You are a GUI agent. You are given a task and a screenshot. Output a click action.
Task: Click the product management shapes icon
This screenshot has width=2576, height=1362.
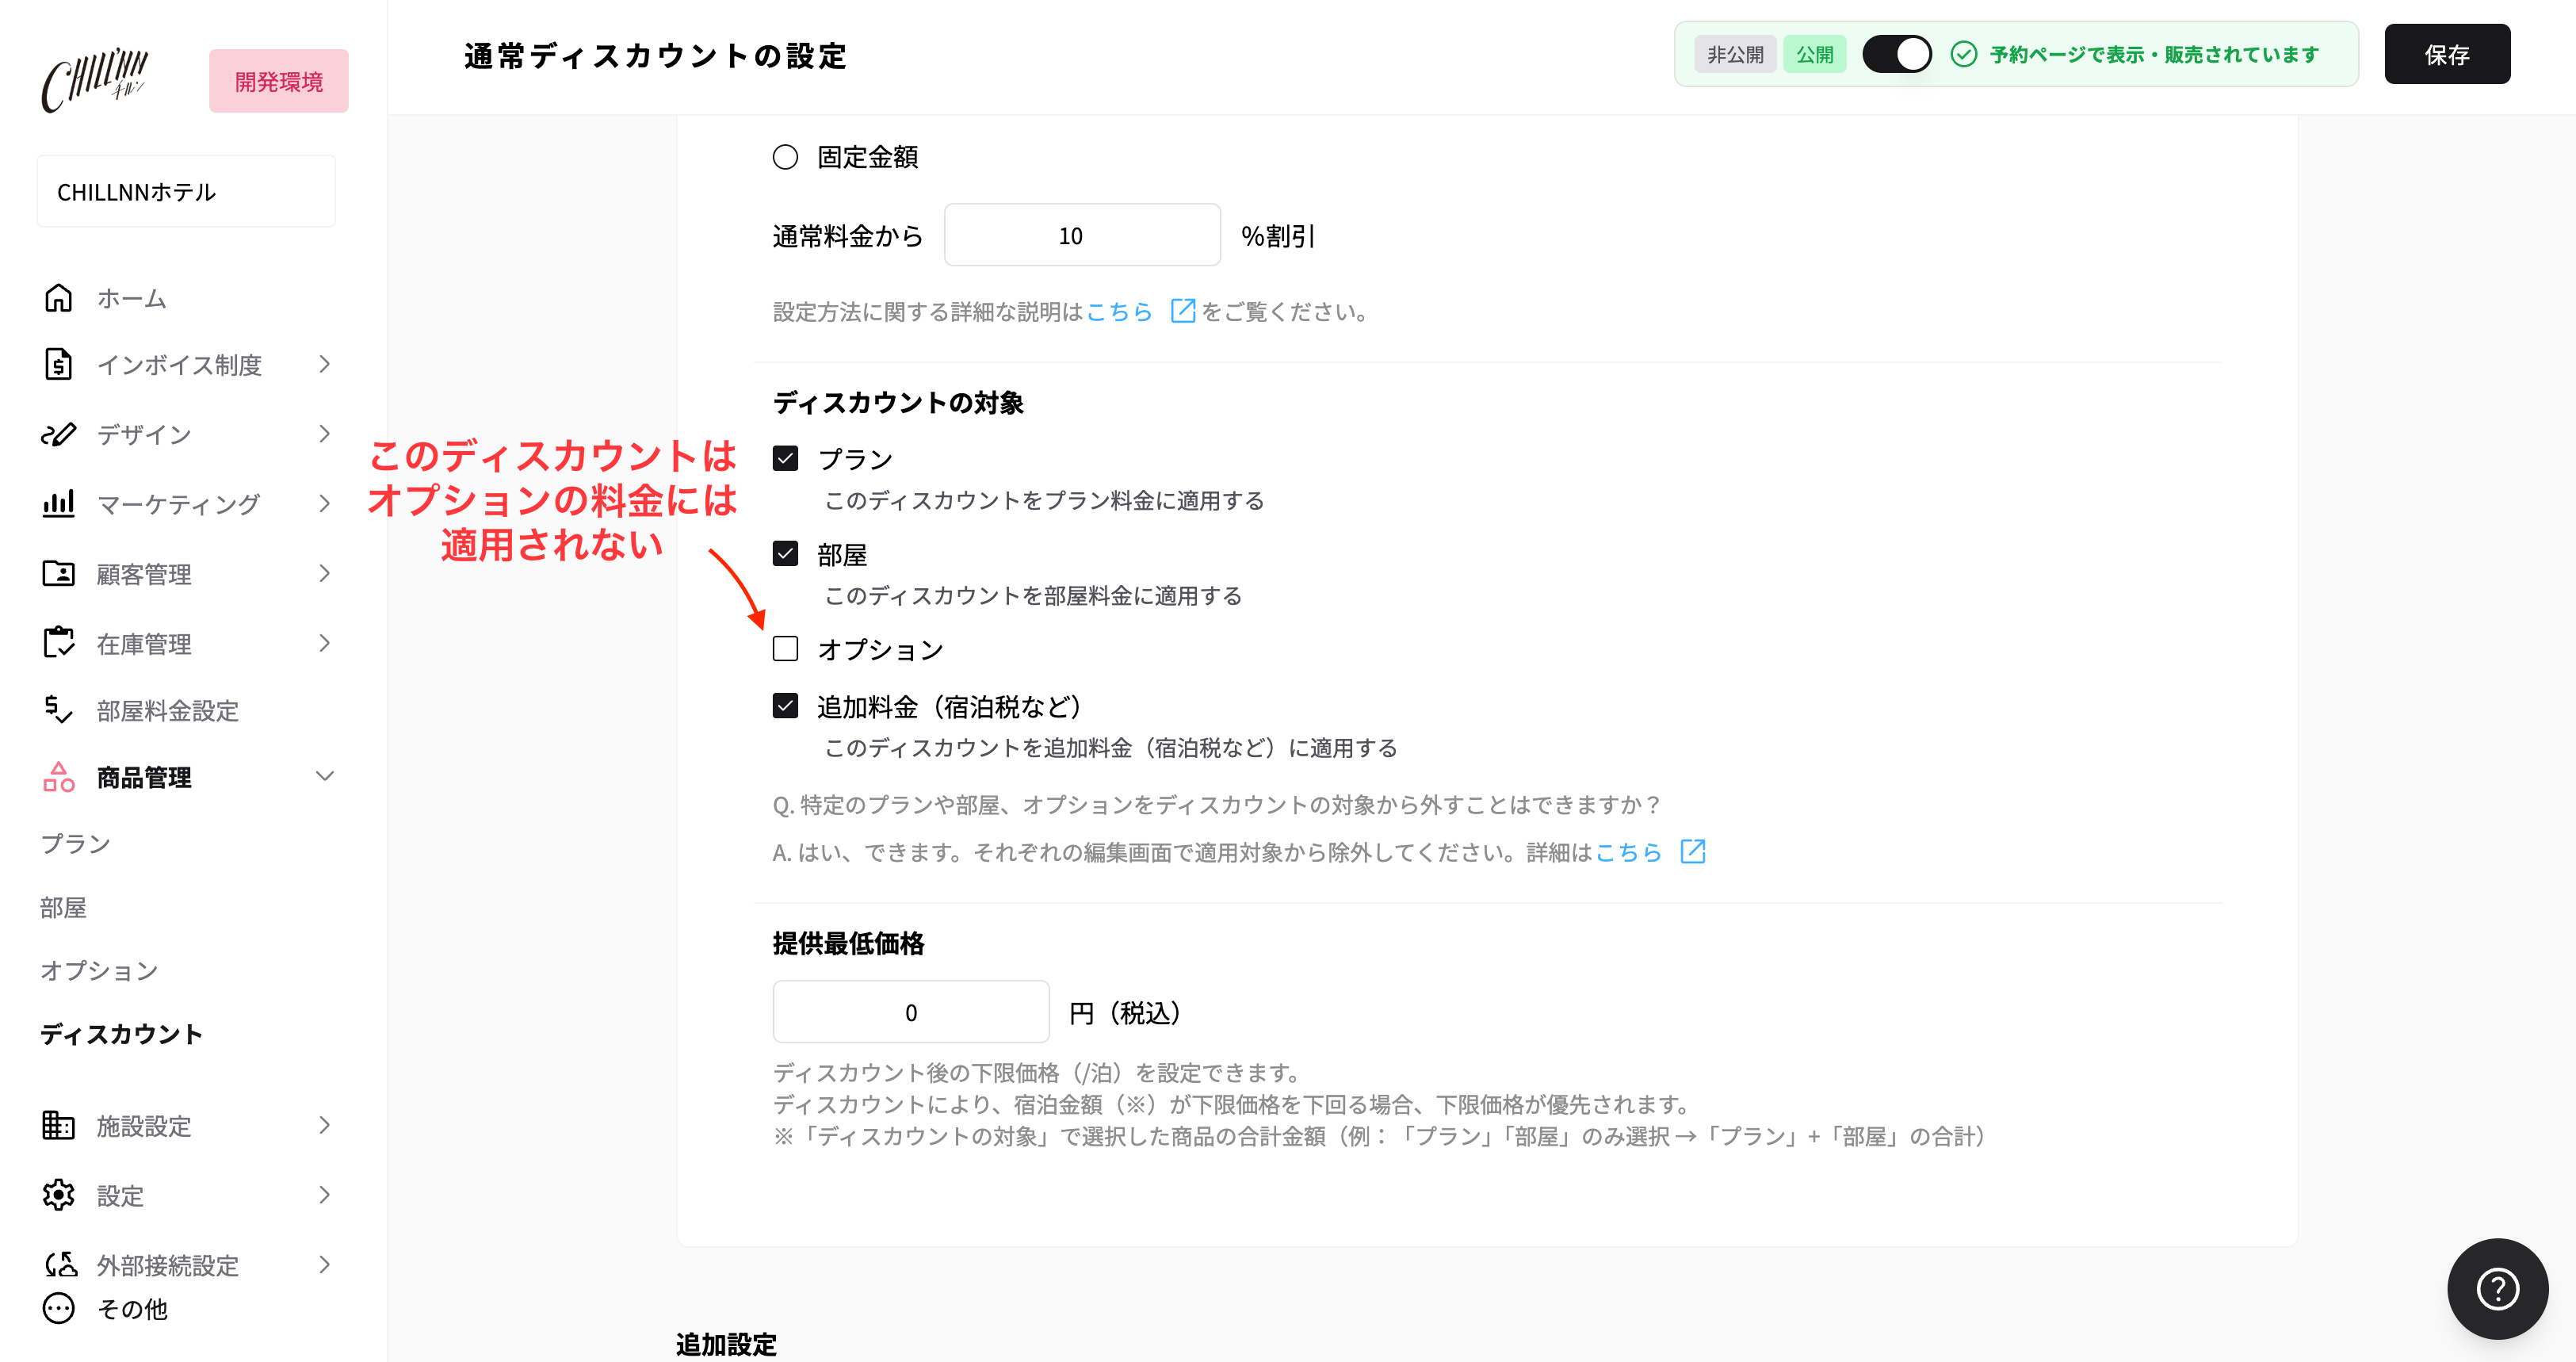click(58, 777)
